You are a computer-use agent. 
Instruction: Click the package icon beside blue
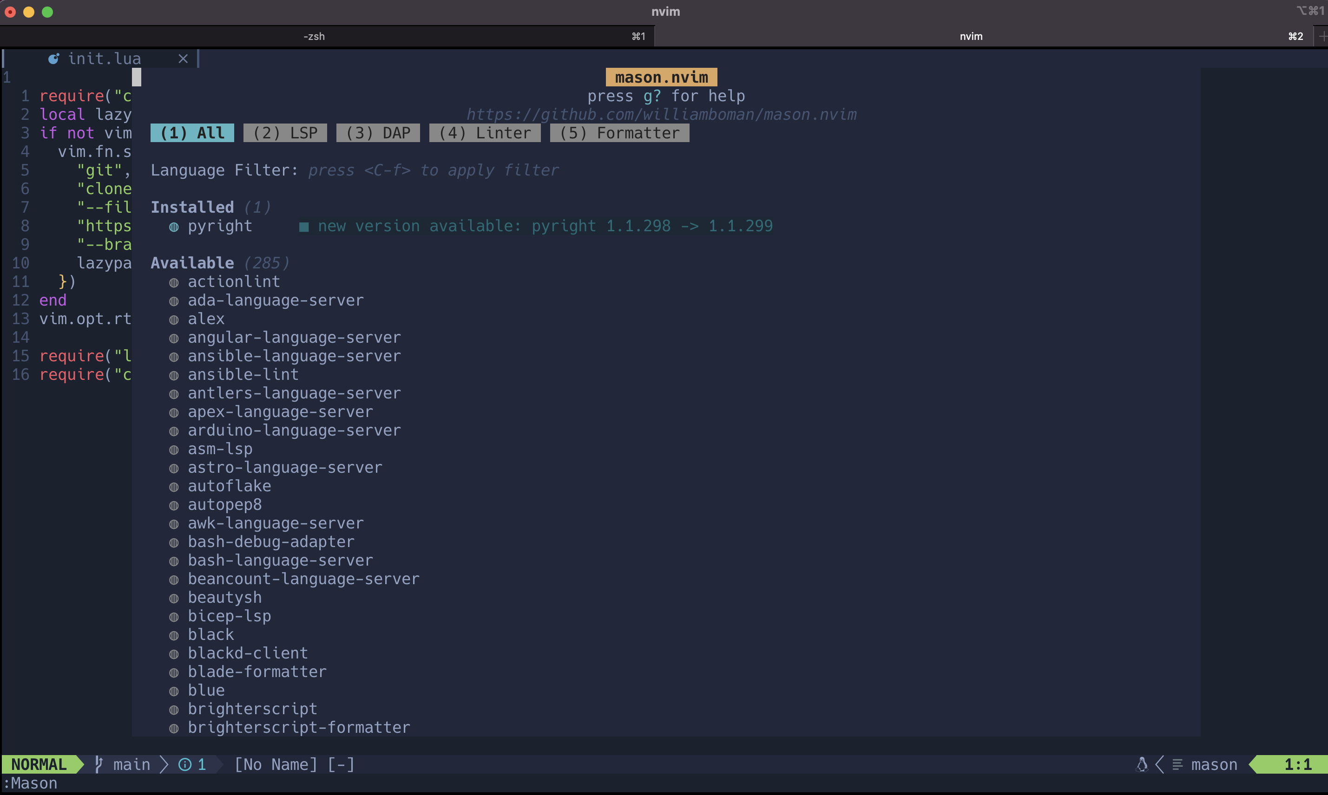pyautogui.click(x=174, y=691)
